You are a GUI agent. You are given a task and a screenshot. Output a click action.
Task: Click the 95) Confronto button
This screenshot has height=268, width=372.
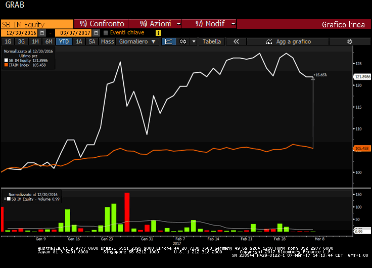(x=101, y=24)
